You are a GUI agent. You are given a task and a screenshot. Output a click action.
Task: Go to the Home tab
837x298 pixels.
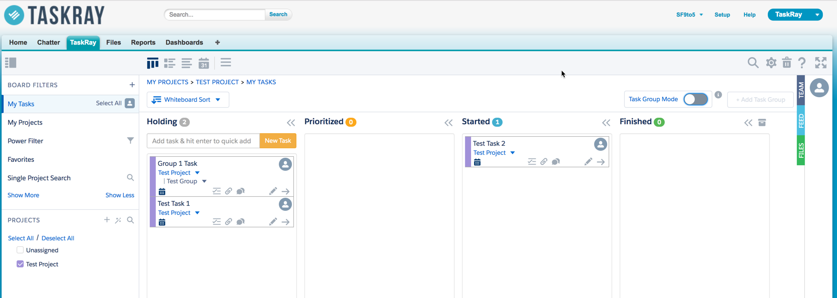[x=18, y=43]
